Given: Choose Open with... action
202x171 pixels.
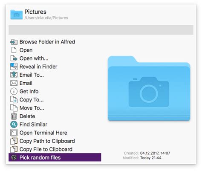Looking at the screenshot, I should click(x=55, y=58).
